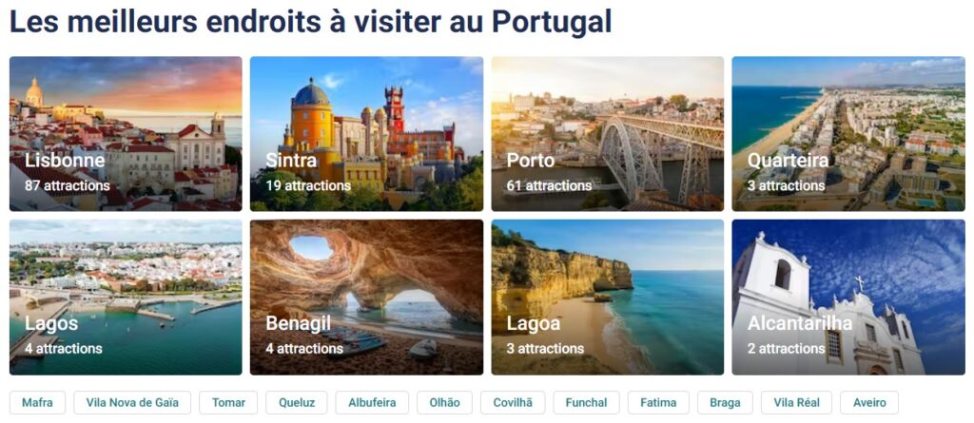Select the Funchal tag

[x=586, y=402]
